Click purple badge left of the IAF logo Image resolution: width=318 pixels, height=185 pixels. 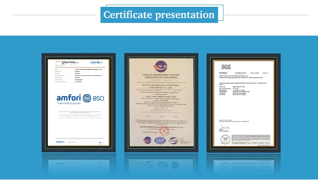click(148, 140)
